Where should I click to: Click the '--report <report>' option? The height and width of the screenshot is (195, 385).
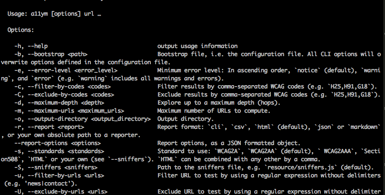[x=56, y=127]
